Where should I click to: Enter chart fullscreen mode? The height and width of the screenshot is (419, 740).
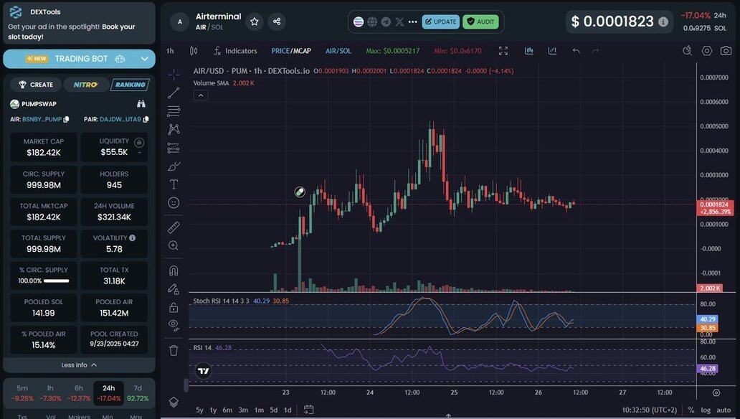[503, 50]
